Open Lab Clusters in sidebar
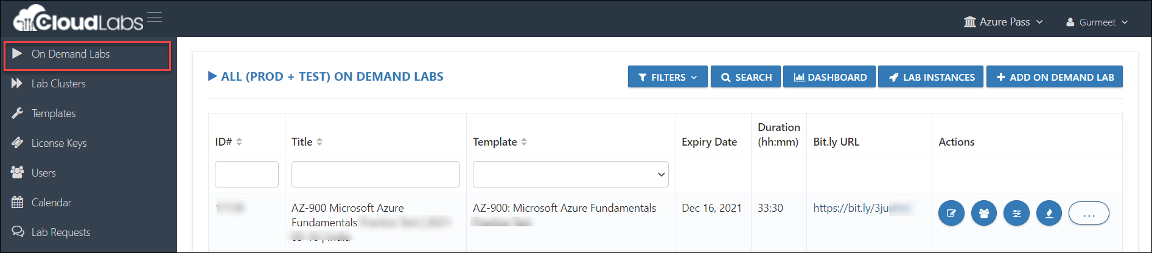This screenshot has width=1152, height=253. (x=58, y=84)
